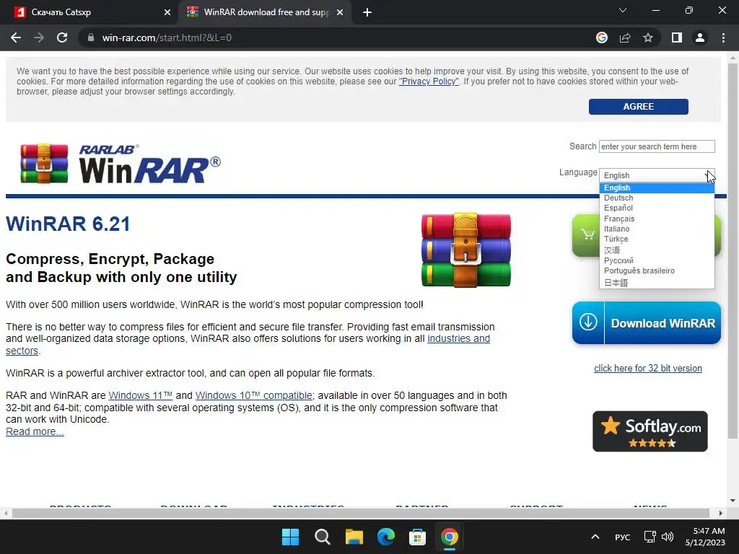The image size is (739, 554).
Task: Click the search term input field
Action: click(657, 146)
